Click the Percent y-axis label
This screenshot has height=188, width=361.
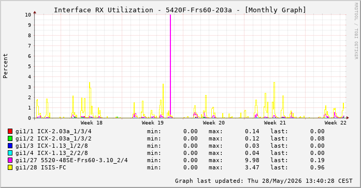5,66
